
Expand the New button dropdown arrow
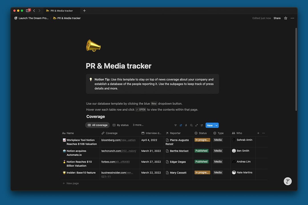(216, 125)
